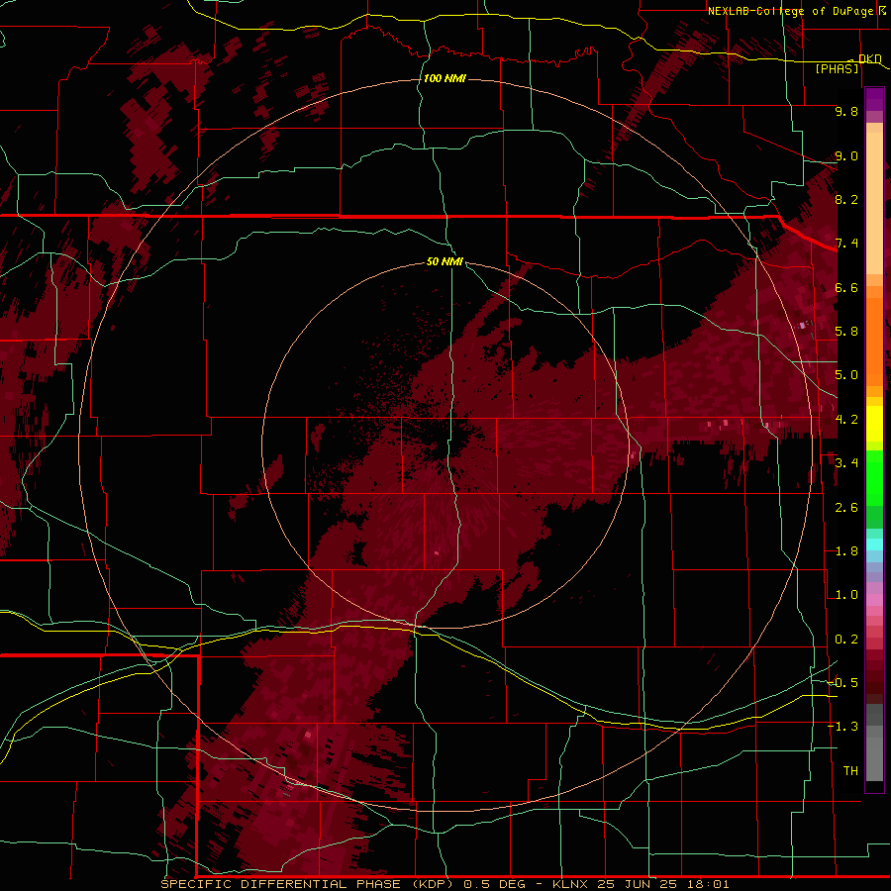Select the '1.8' scale value
Viewport: 891px width, 891px height.
click(x=846, y=551)
